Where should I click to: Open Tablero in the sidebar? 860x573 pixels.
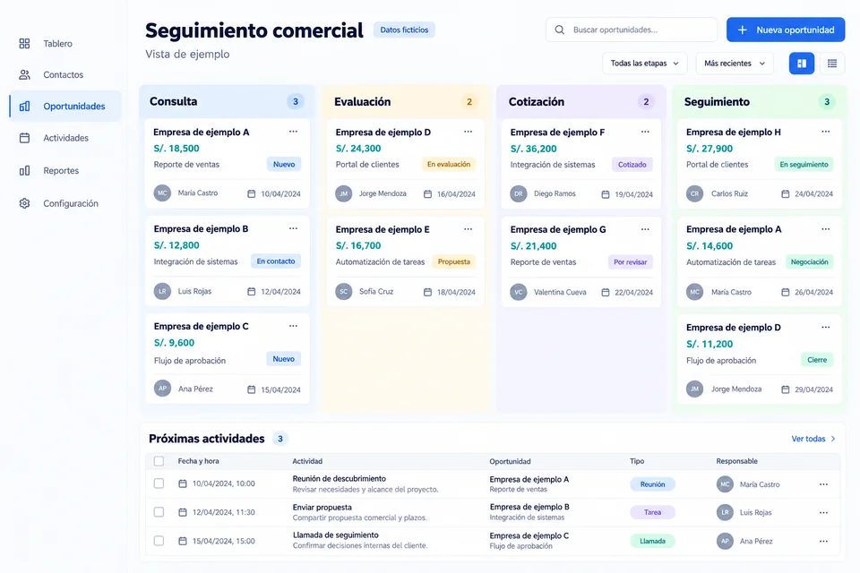[x=65, y=43]
